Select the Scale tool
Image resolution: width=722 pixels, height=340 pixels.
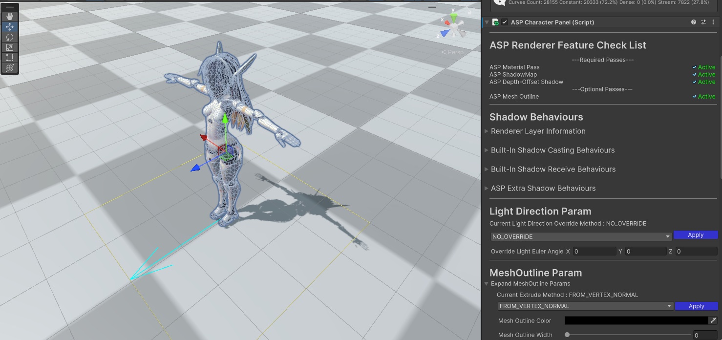pos(10,47)
